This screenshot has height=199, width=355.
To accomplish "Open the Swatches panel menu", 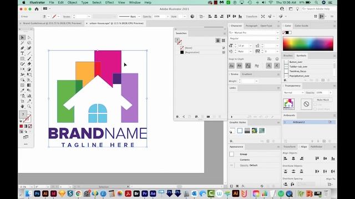I will pyautogui.click(x=224, y=33).
